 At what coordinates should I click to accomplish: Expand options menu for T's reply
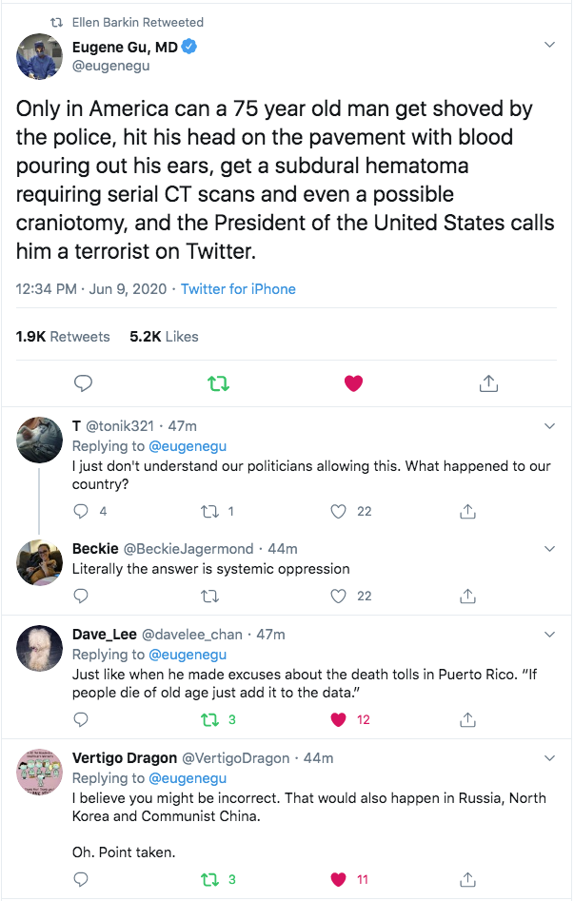point(549,426)
